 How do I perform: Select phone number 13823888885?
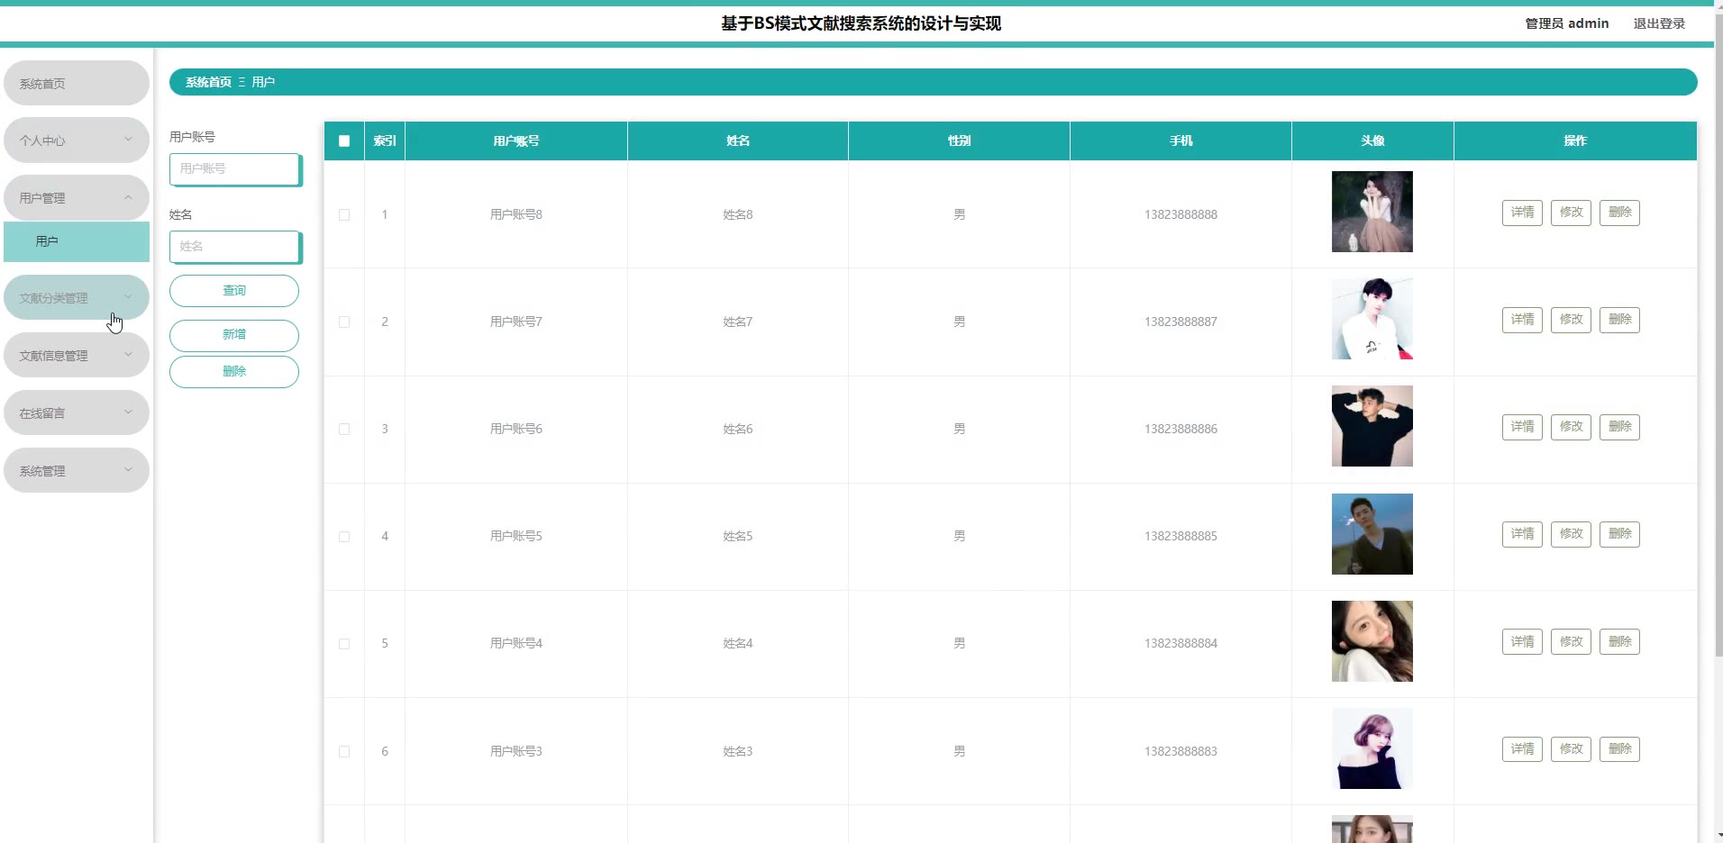(1181, 536)
